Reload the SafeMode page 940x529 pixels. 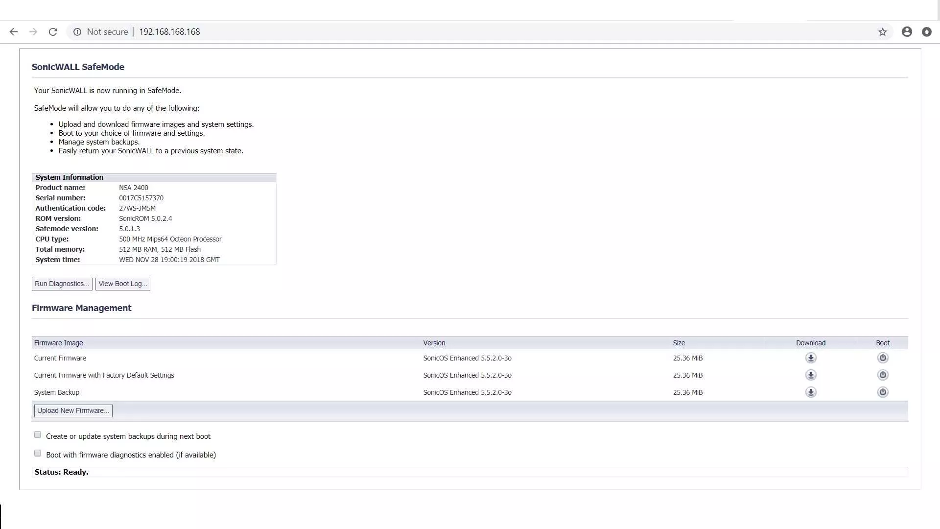click(53, 32)
